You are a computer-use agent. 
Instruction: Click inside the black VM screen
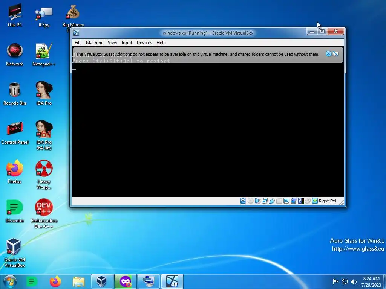208,130
